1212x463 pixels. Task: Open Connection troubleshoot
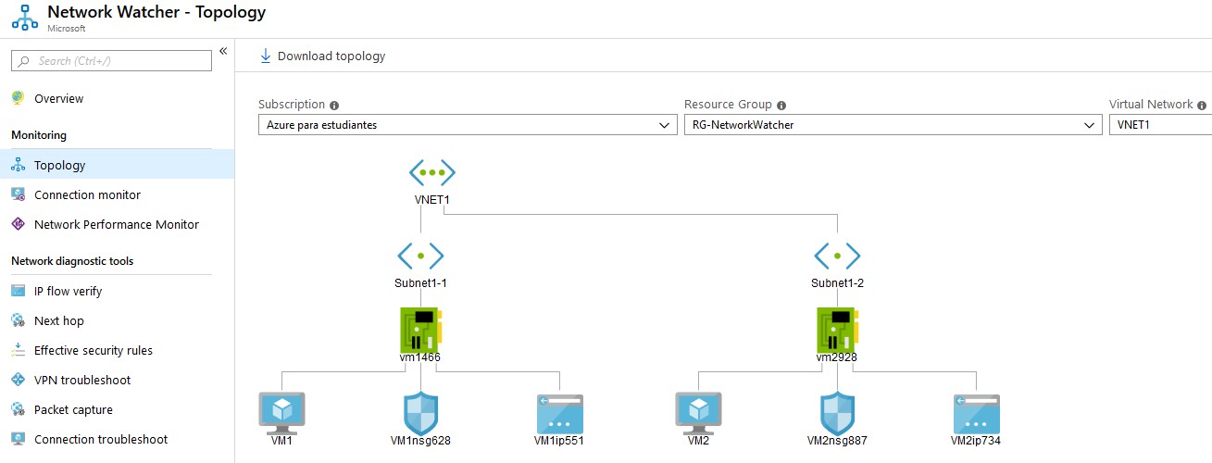[117, 439]
